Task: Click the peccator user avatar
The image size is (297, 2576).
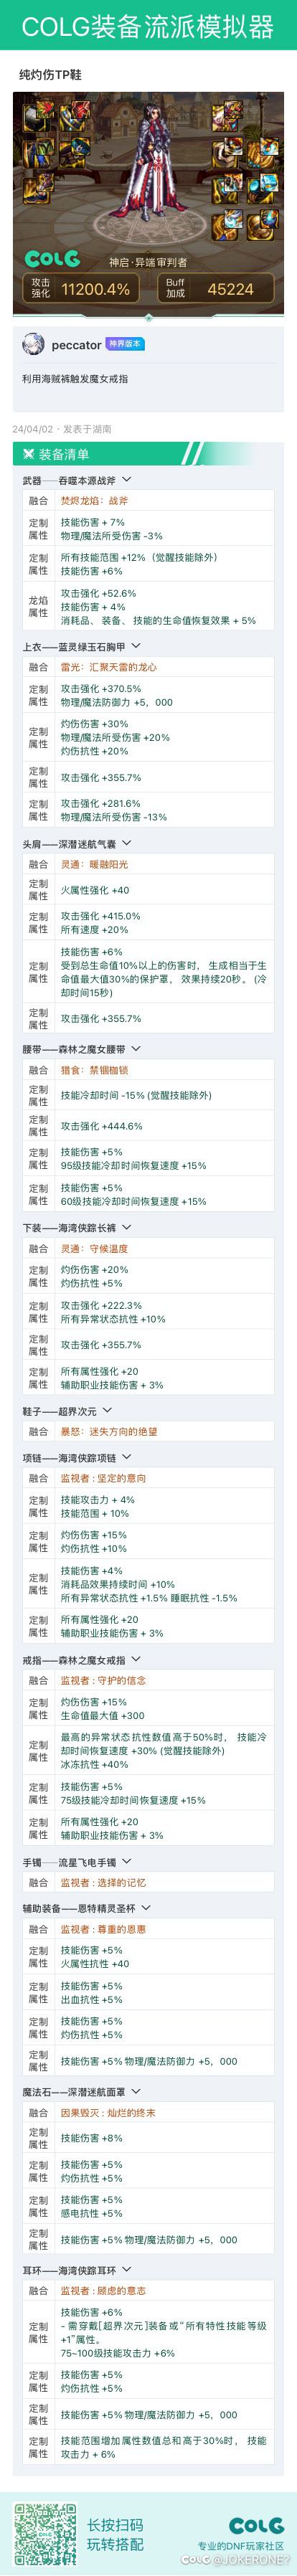Action: 33,344
